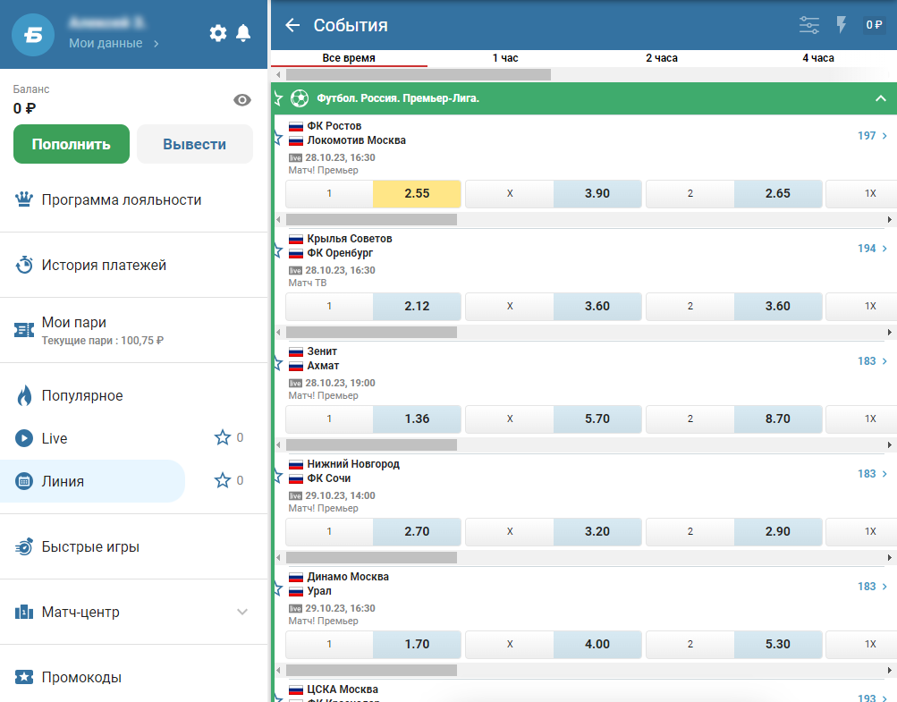Open bet slip showing 0 ₽
Image resolution: width=897 pixels, height=702 pixels.
click(x=874, y=25)
